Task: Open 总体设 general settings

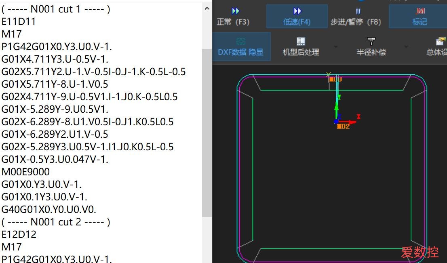Action: (437, 46)
